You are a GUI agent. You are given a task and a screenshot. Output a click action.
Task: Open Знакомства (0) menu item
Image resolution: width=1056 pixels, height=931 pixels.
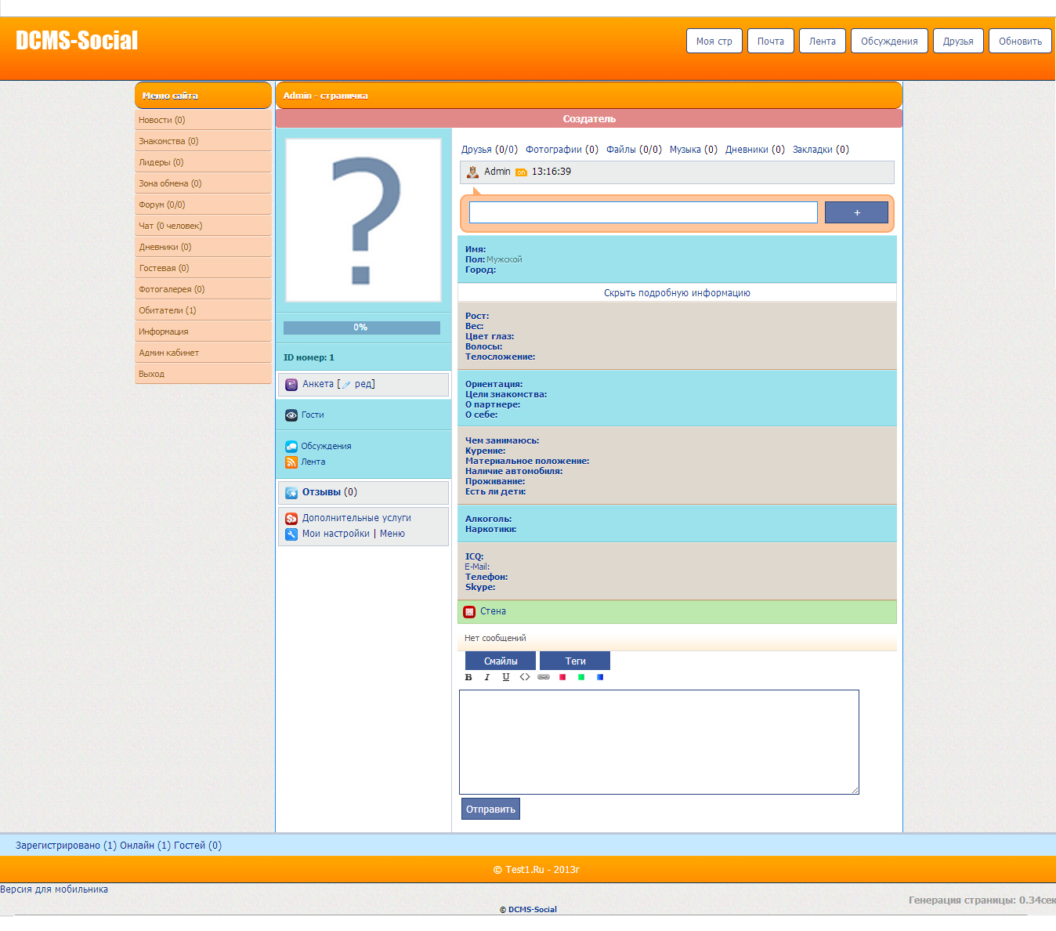pyautogui.click(x=203, y=141)
